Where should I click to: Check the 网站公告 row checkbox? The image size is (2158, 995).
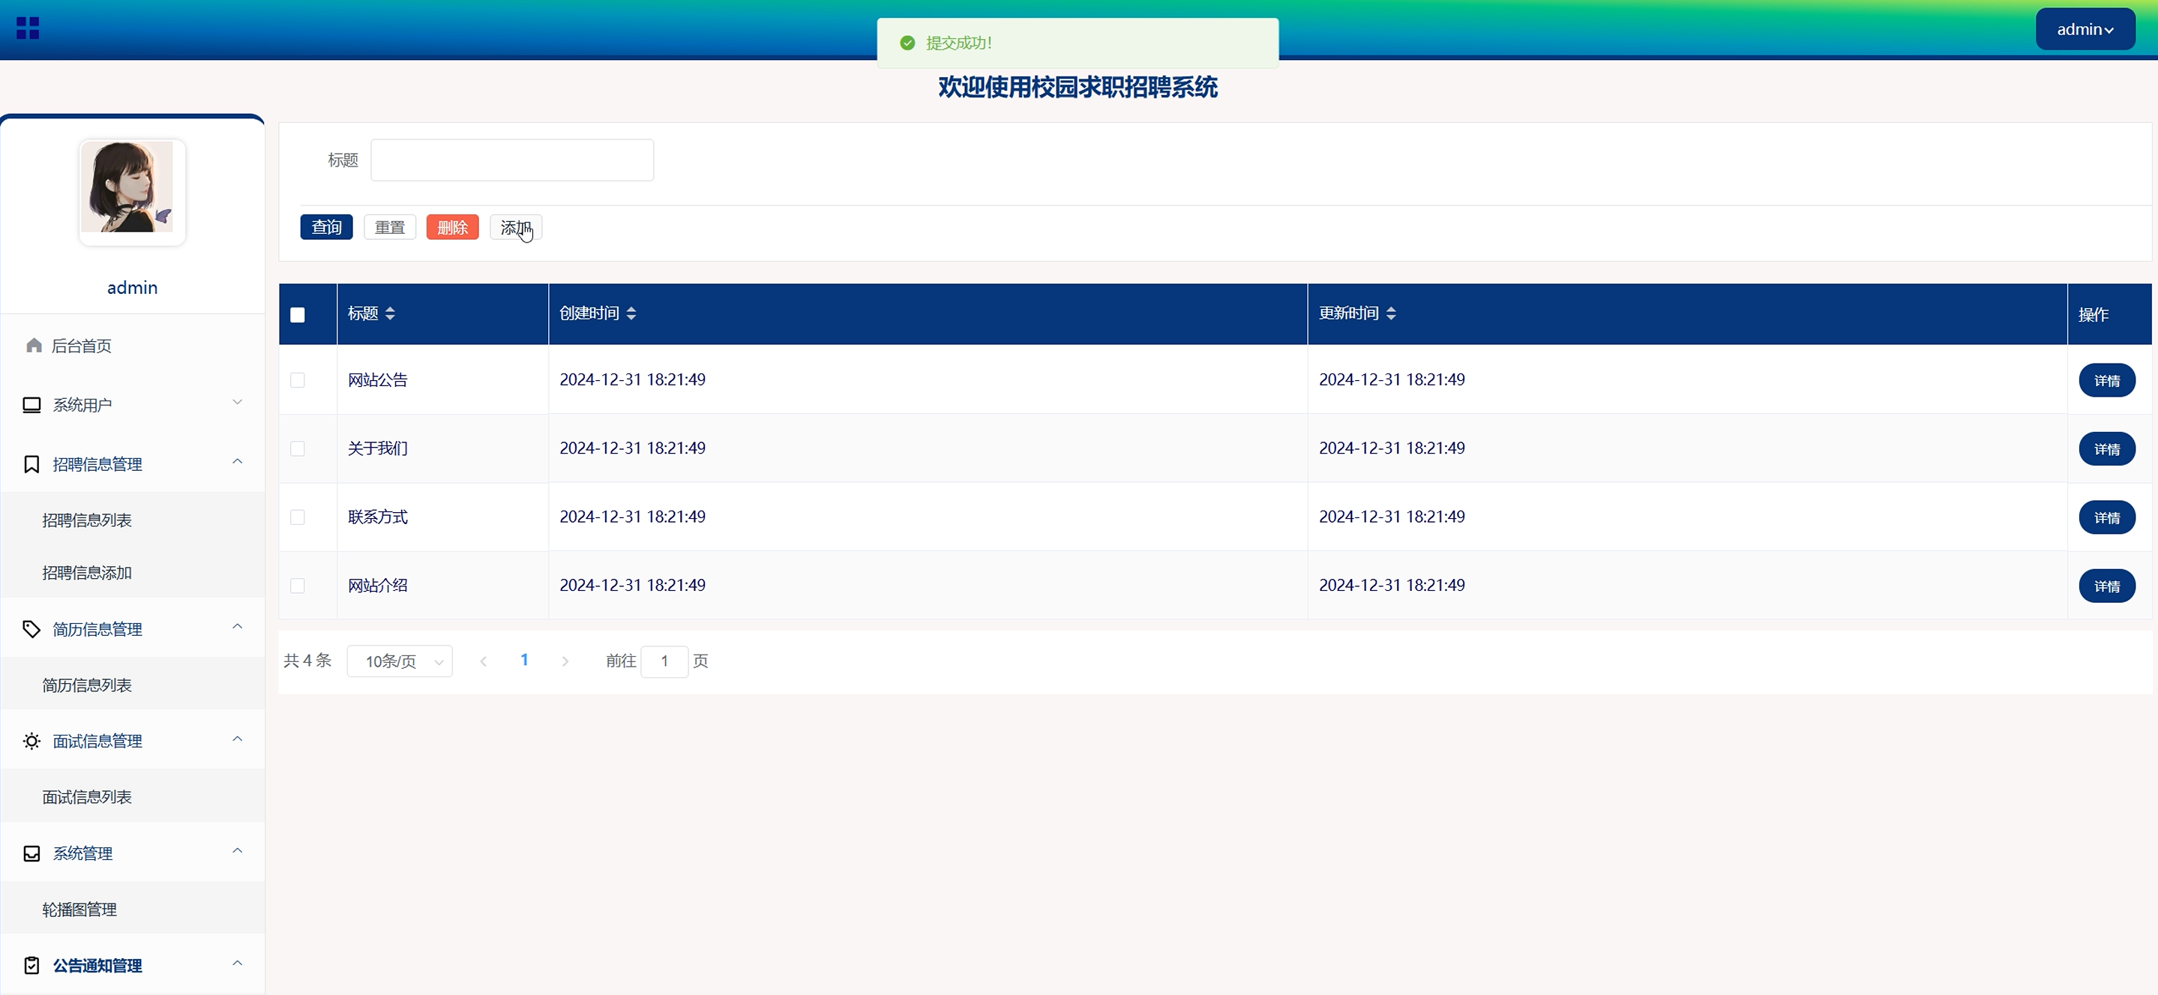tap(298, 380)
